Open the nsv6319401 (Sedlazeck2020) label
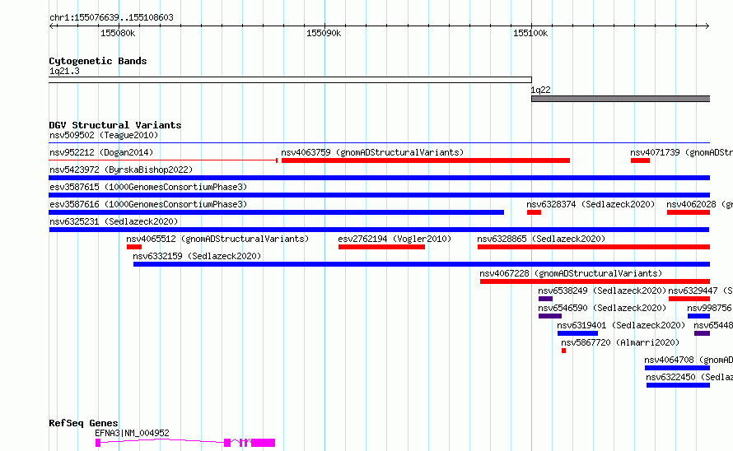Image resolution: width=733 pixels, height=451 pixels. [x=621, y=325]
